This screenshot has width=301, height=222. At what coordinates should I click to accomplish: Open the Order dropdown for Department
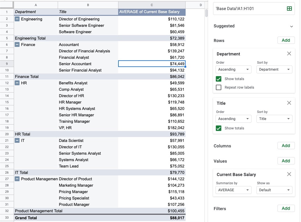click(x=233, y=69)
